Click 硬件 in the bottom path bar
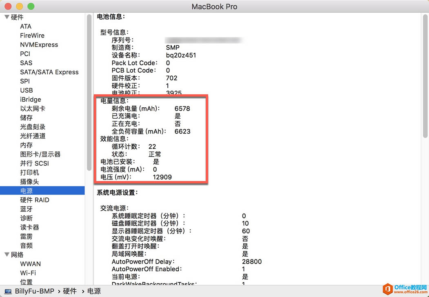 70,291
